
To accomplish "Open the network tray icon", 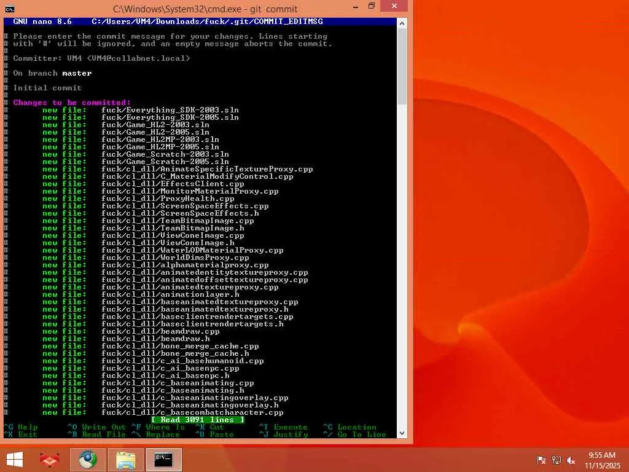I will pyautogui.click(x=557, y=460).
